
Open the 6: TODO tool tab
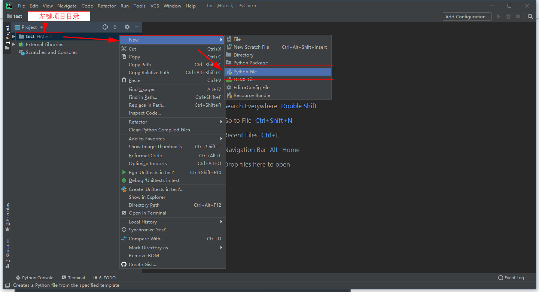104,278
